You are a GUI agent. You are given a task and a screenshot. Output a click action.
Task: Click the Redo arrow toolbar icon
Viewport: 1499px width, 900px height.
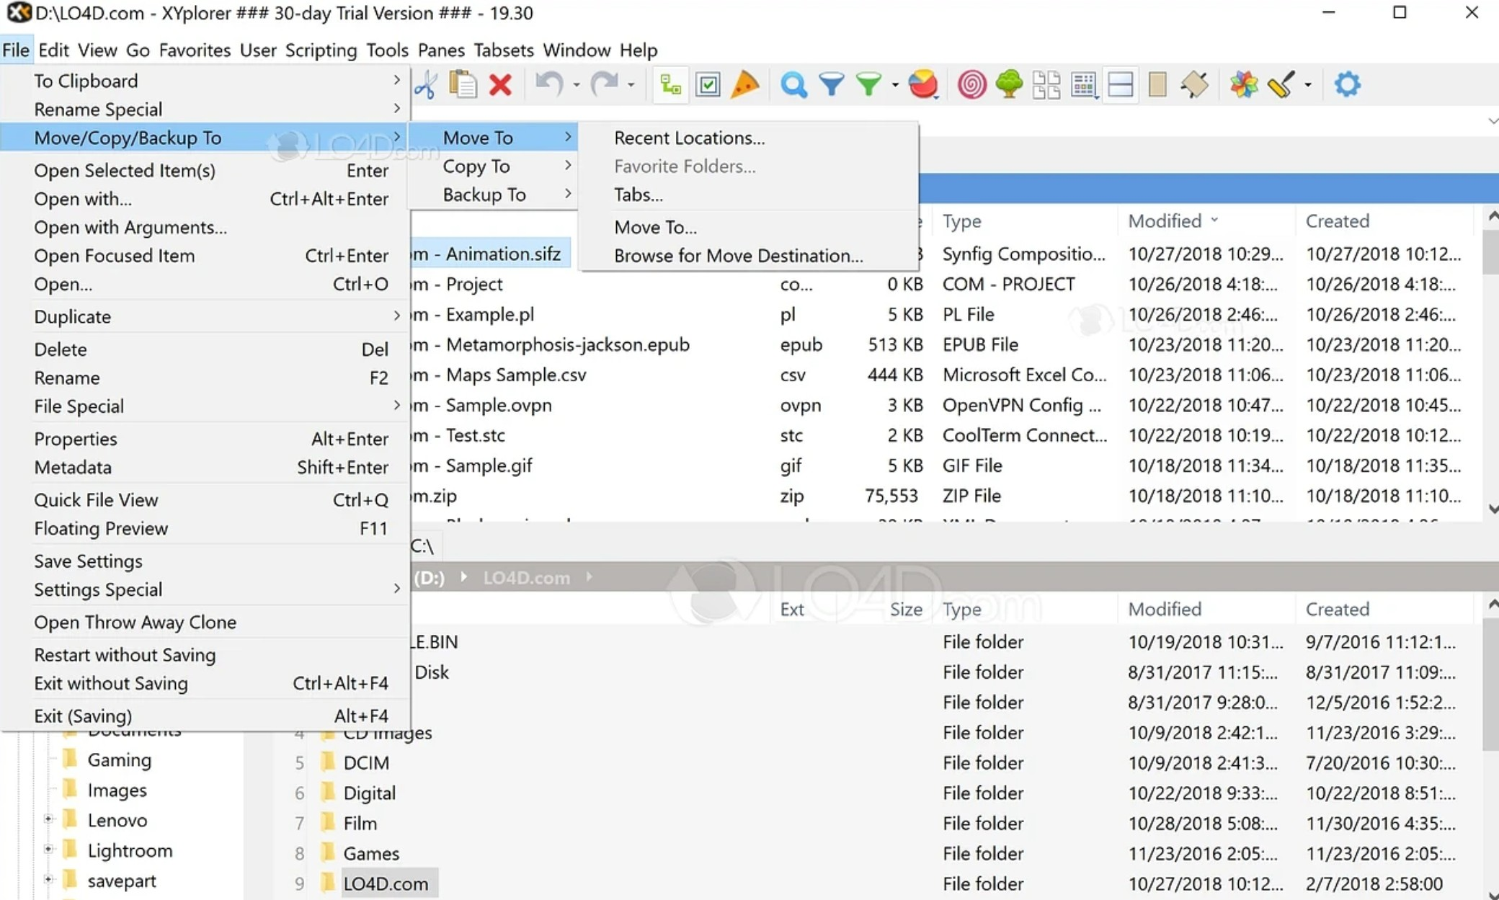pos(604,84)
